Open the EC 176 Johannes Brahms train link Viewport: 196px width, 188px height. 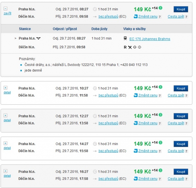pos(149,39)
